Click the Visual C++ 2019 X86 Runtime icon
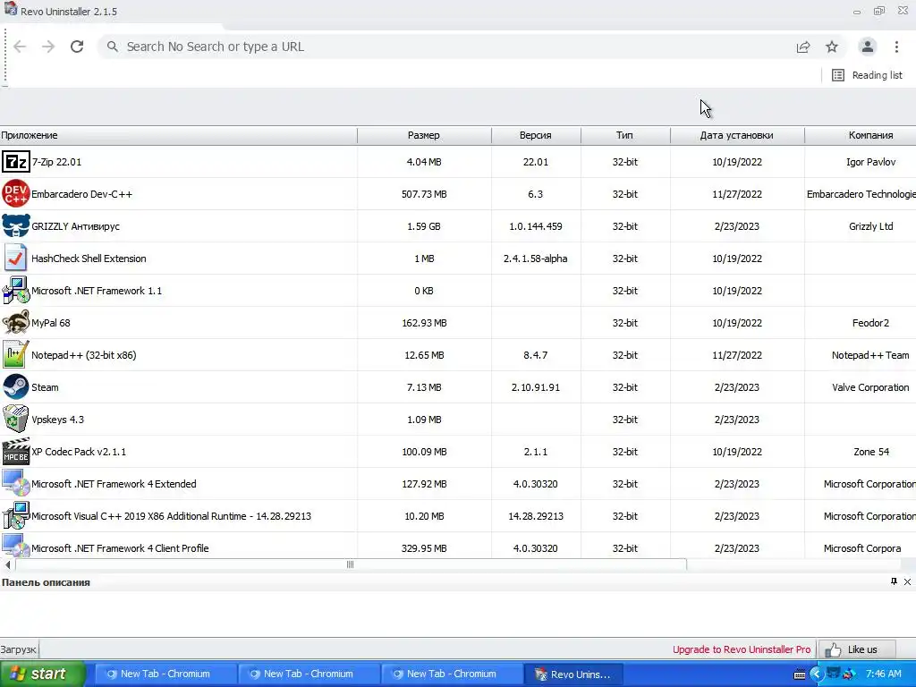The height and width of the screenshot is (687, 916). (x=16, y=516)
